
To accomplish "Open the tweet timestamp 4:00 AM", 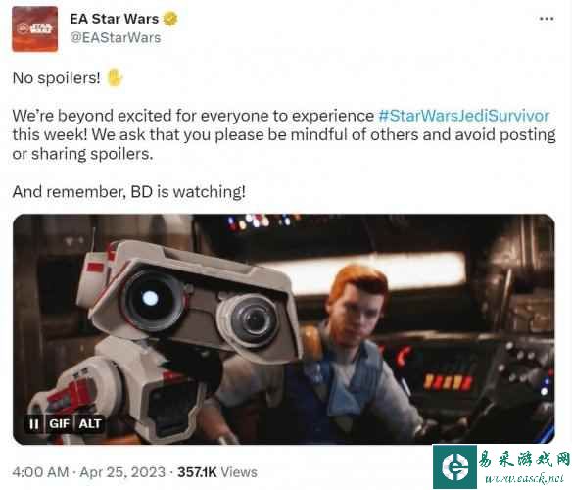I will click(40, 472).
